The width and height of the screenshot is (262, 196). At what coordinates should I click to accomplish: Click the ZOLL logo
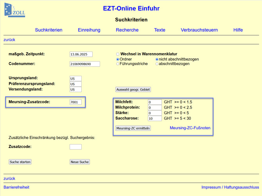coord(15,10)
